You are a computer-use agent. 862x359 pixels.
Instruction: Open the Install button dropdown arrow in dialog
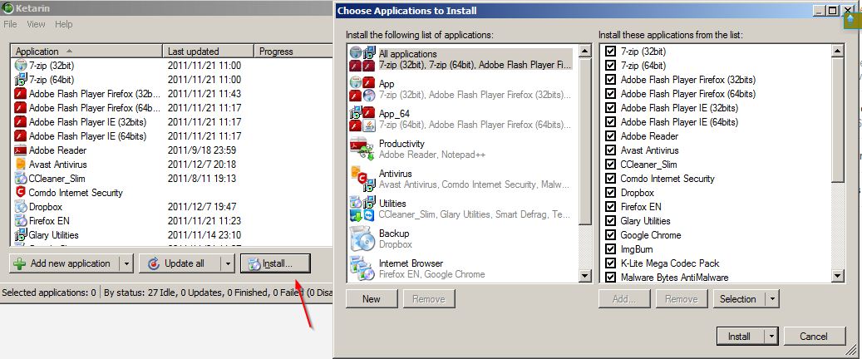click(x=772, y=337)
